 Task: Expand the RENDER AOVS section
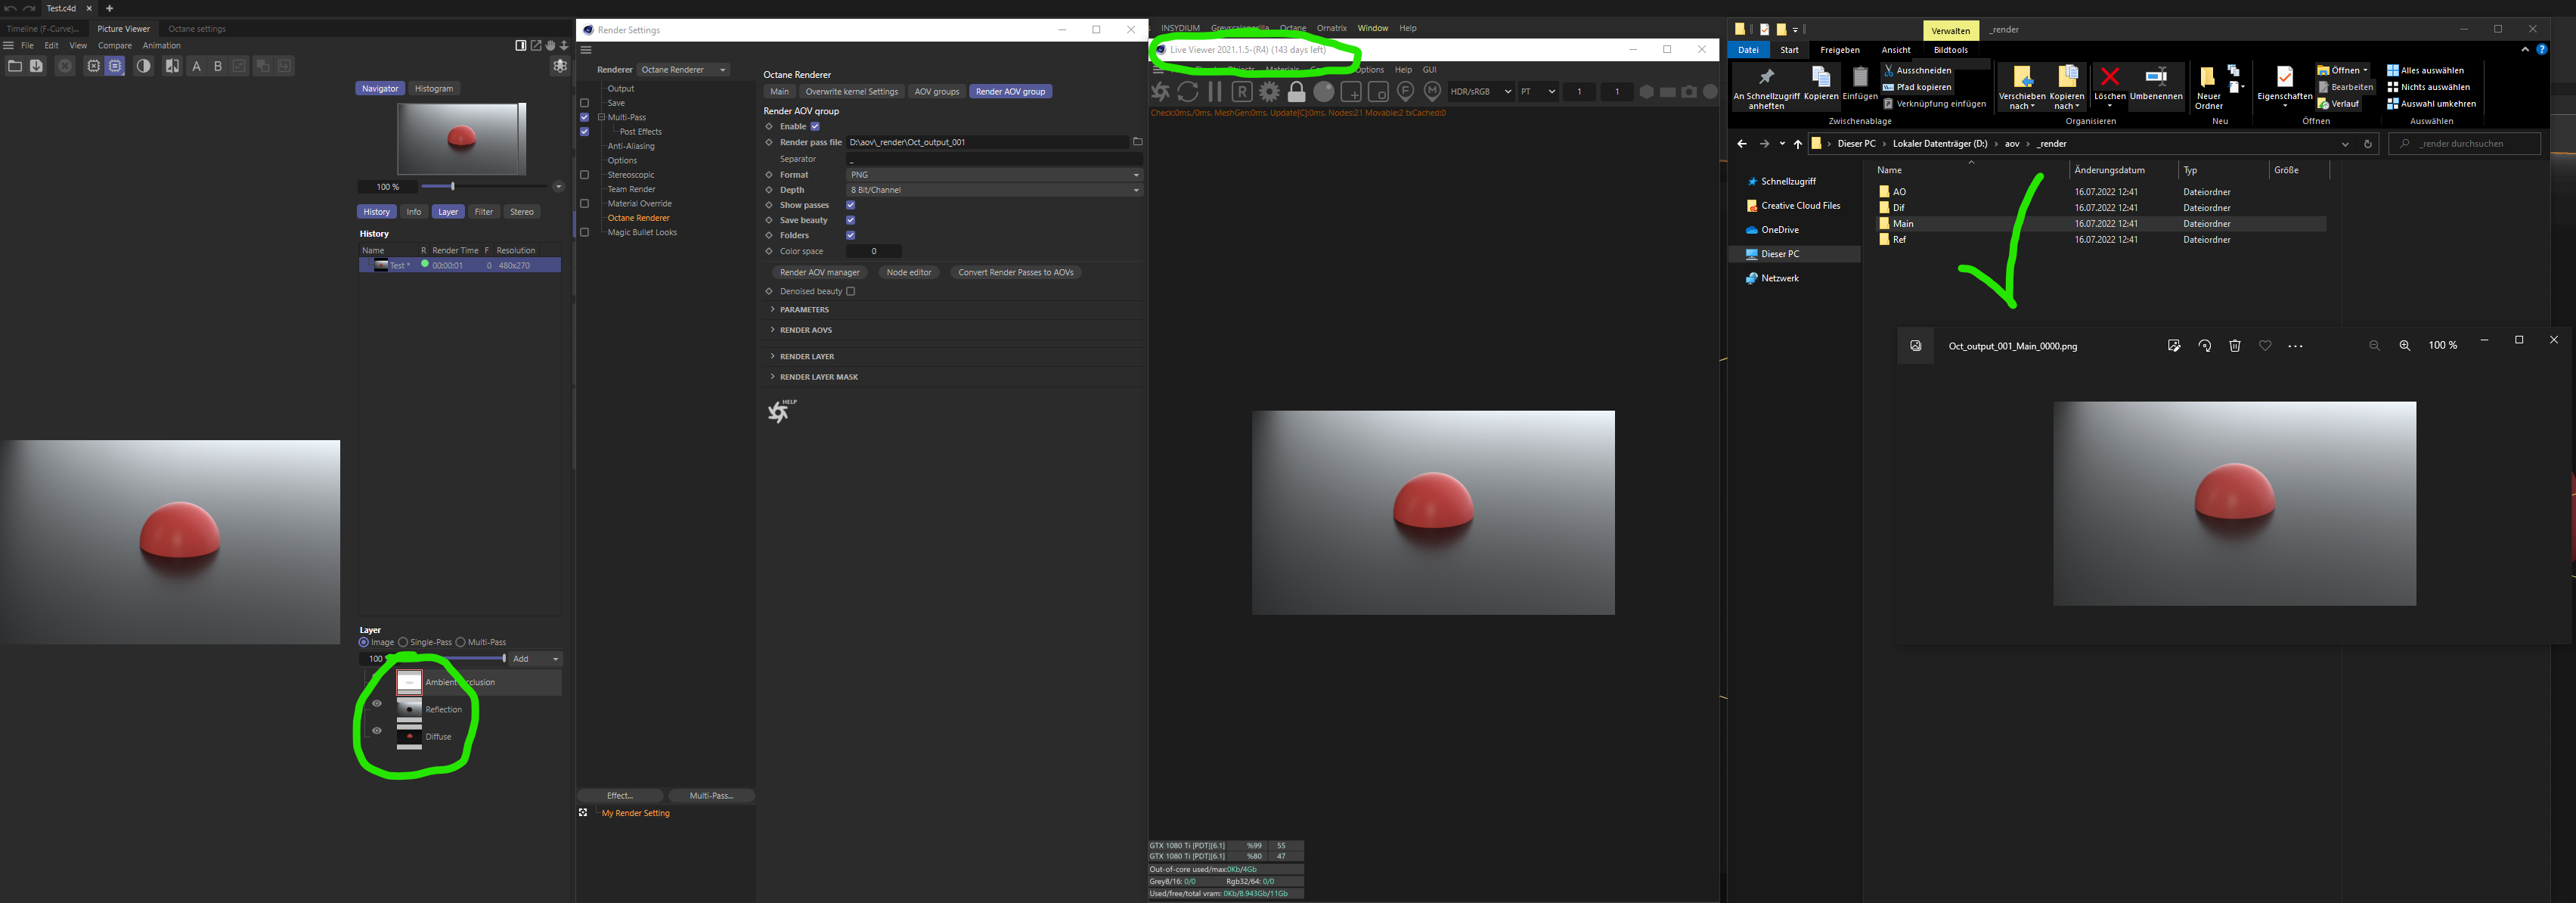(x=805, y=330)
